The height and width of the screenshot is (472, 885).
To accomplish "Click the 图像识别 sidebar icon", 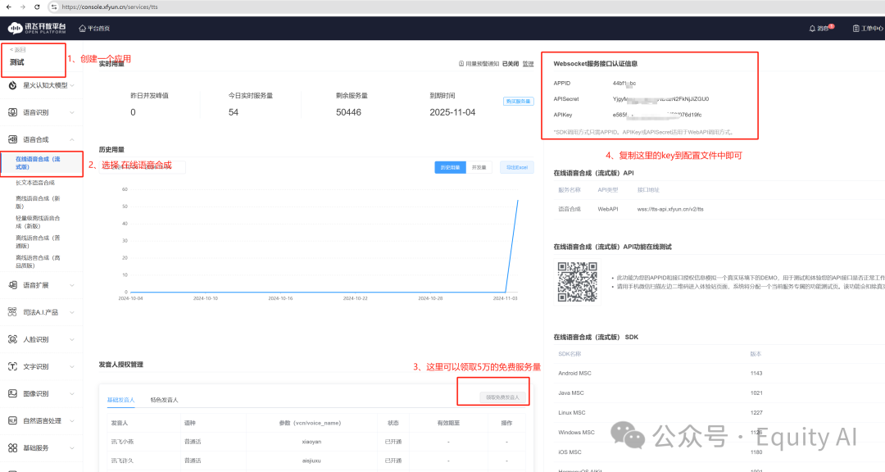I will click(x=12, y=393).
